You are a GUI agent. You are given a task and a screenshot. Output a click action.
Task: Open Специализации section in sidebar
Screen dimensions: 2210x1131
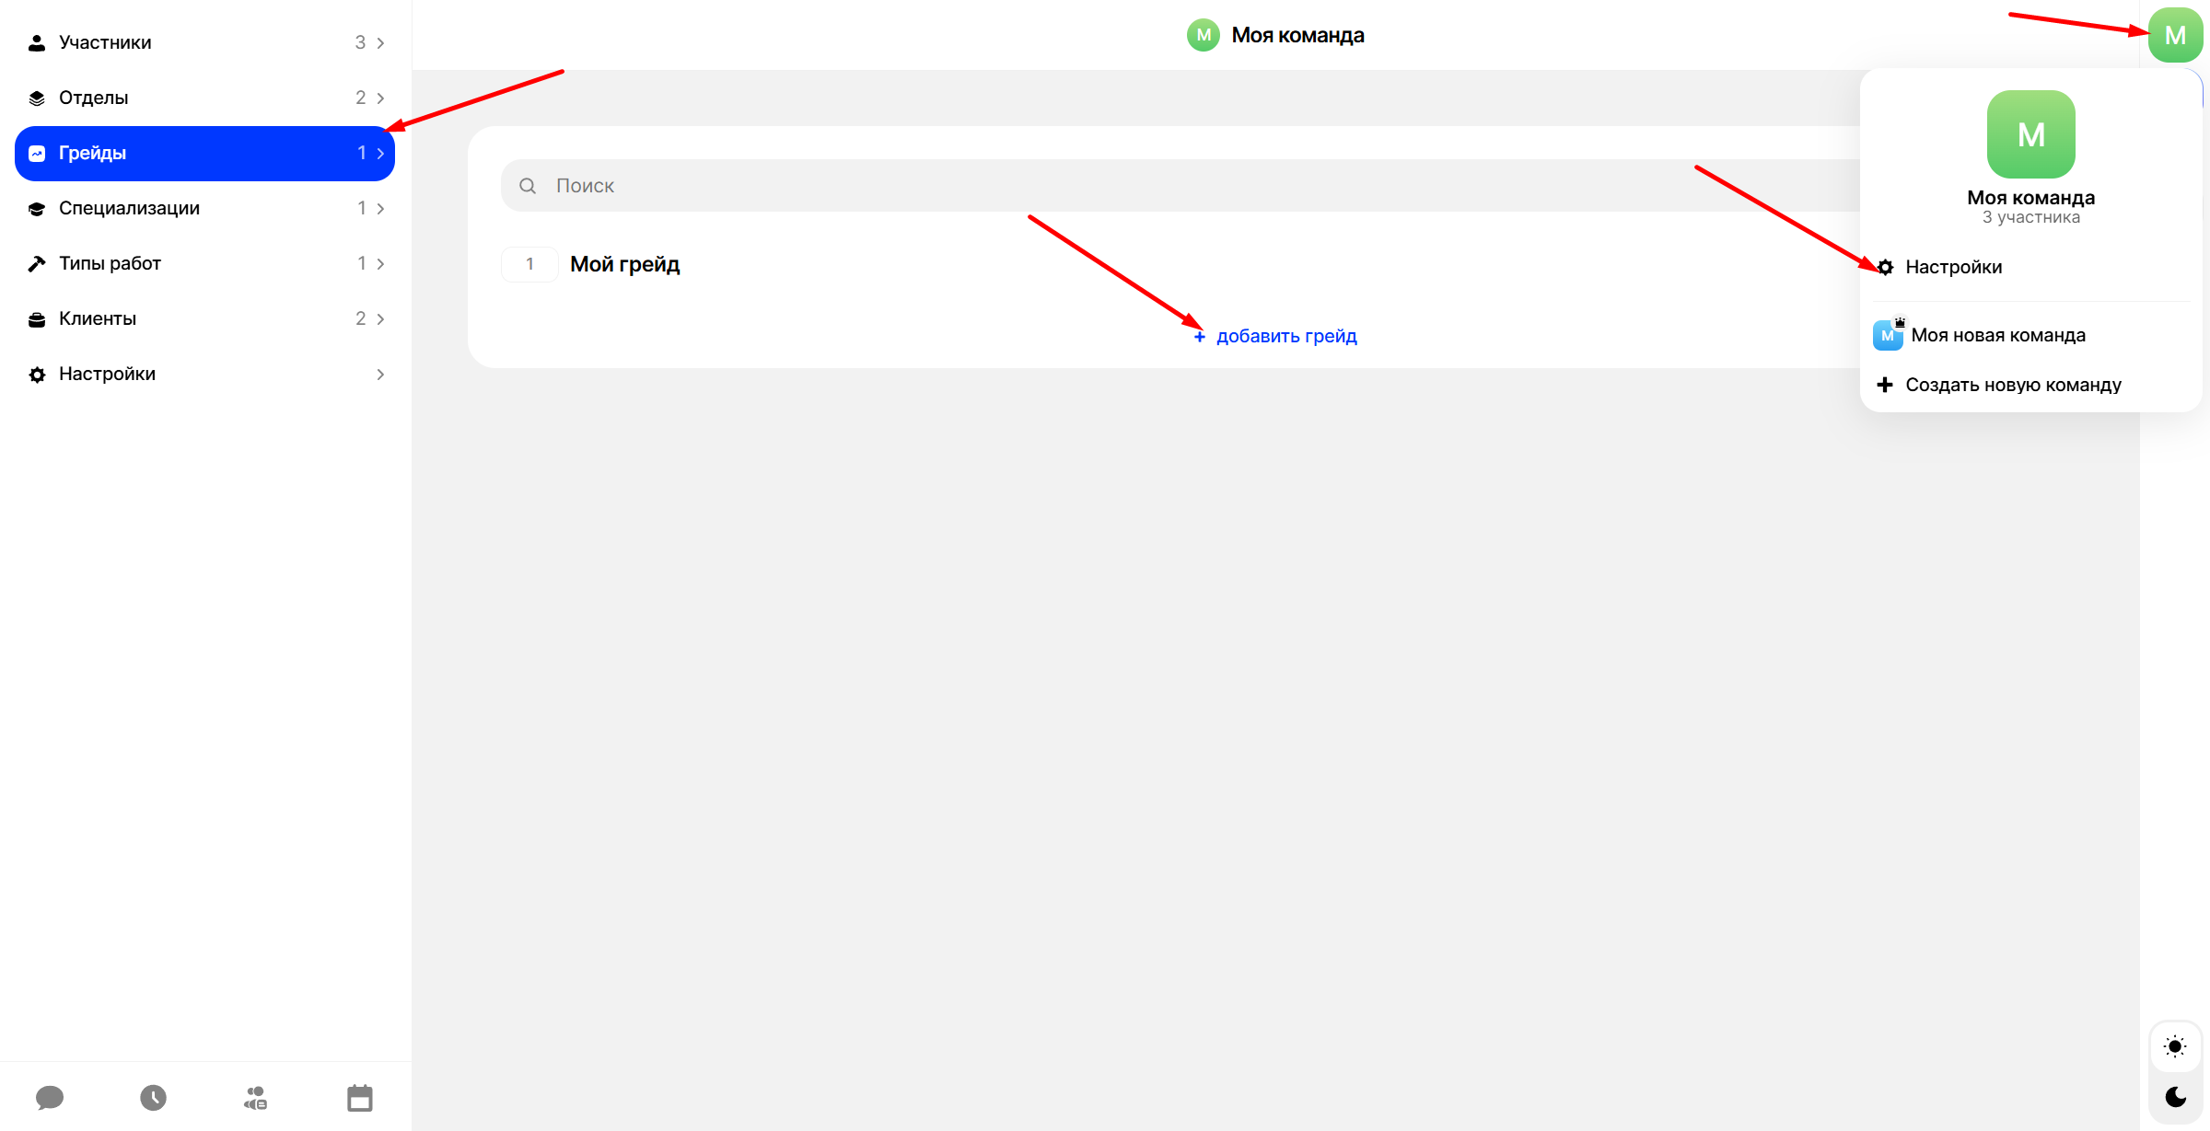click(129, 208)
